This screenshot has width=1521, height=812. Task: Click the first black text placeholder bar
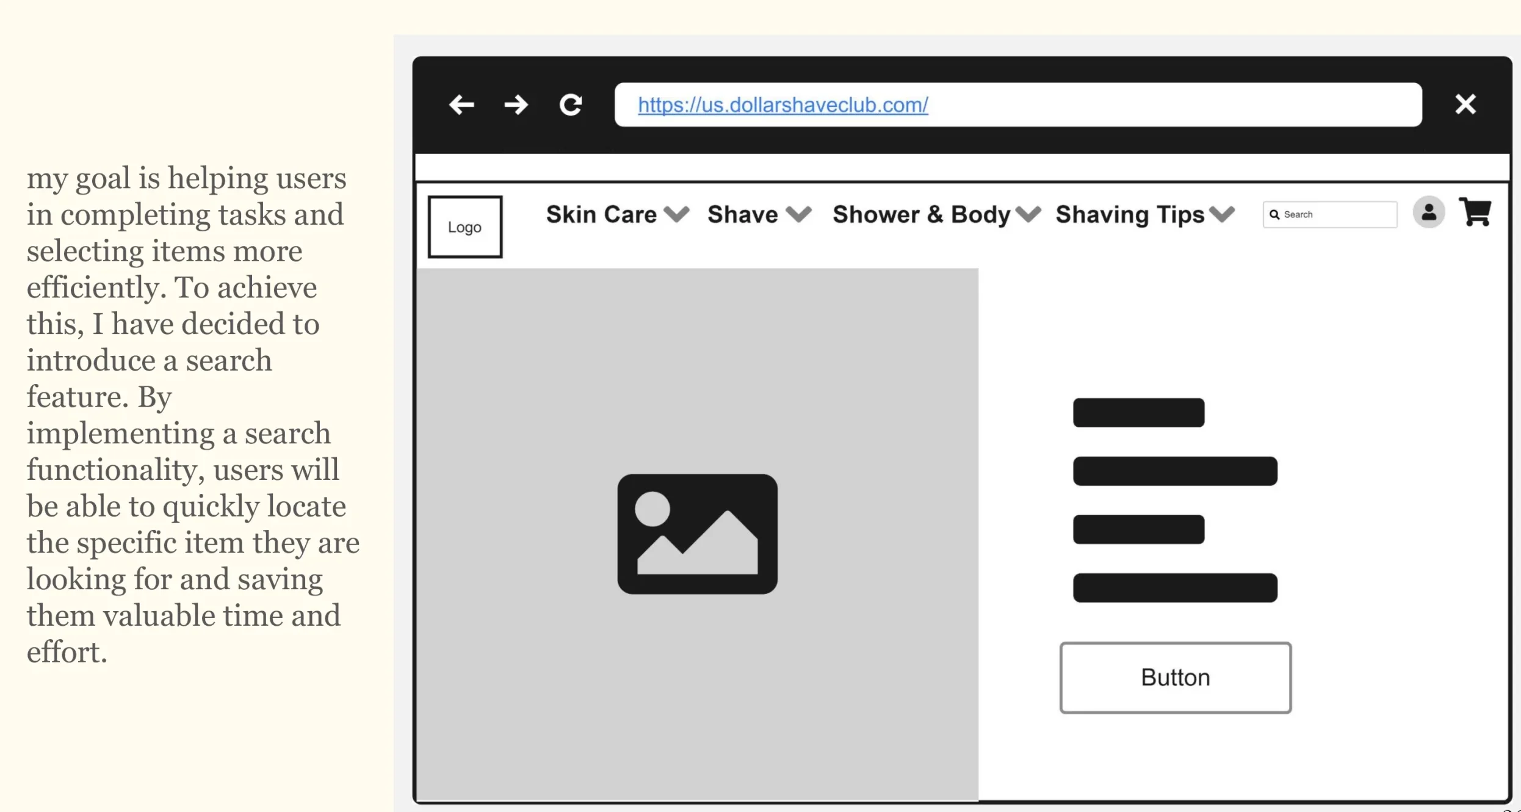coord(1138,413)
